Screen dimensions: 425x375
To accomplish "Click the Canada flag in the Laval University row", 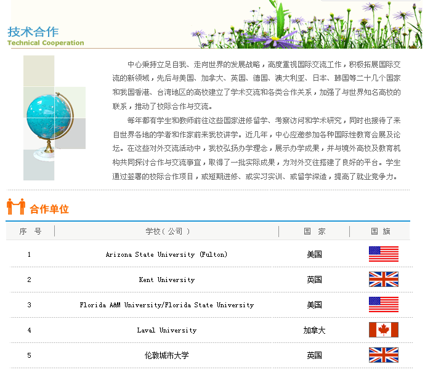I will (384, 329).
